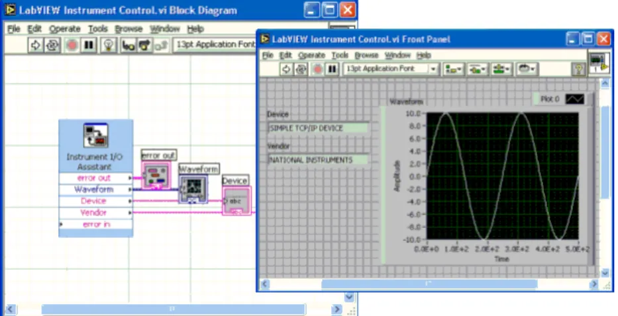Screen dimensions: 618x316
Task: Toggle Highlight Execution lightbulb icon
Action: pos(109,45)
